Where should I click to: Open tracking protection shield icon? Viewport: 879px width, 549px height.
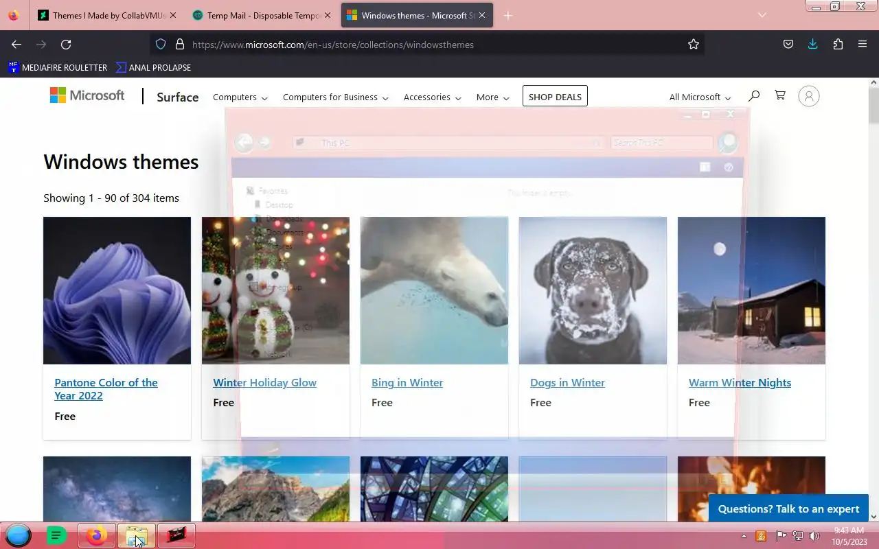click(x=161, y=45)
